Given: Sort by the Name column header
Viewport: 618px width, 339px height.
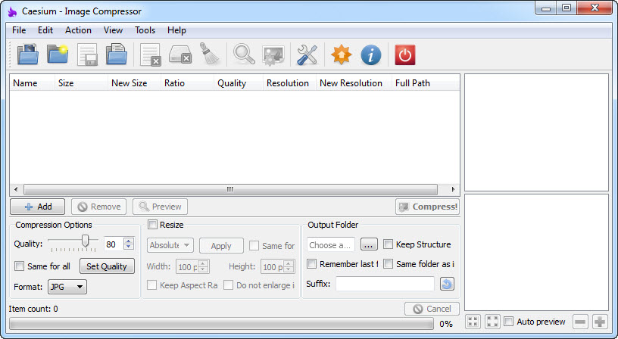Looking at the screenshot, I should [32, 83].
